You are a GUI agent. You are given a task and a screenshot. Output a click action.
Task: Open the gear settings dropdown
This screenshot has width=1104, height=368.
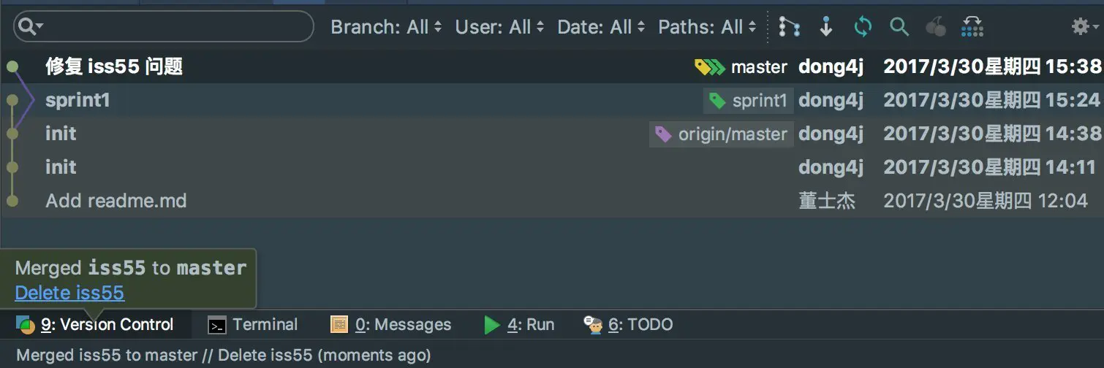tap(1085, 27)
